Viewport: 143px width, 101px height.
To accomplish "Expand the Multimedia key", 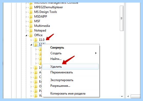I will click(x=26, y=26).
